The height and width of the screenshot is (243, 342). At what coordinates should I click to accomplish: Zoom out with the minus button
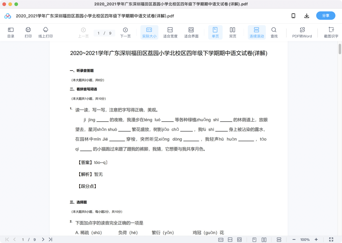coord(294,240)
